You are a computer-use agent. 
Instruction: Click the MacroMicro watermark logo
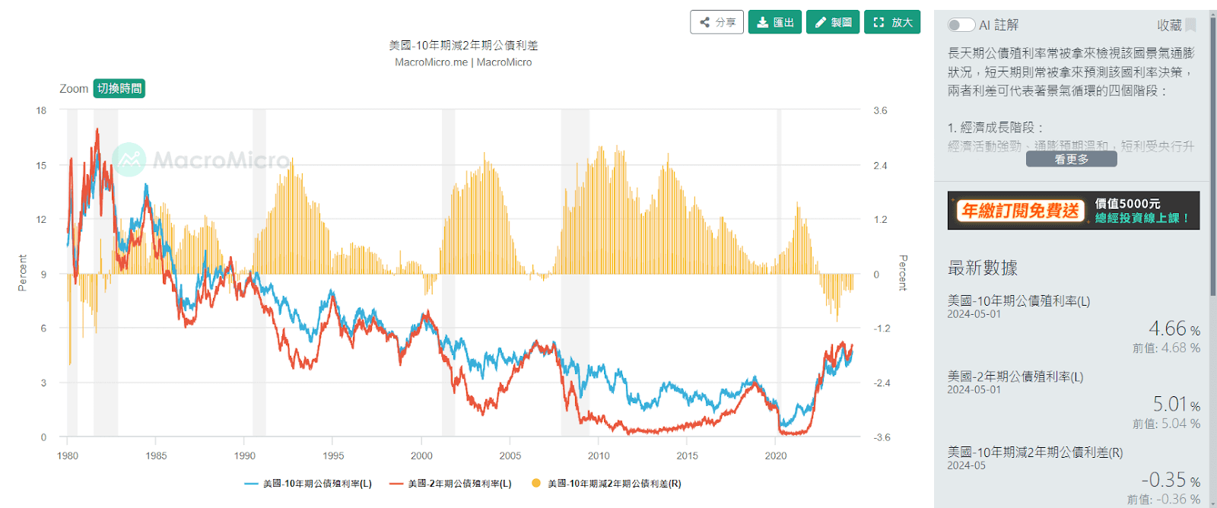201,160
